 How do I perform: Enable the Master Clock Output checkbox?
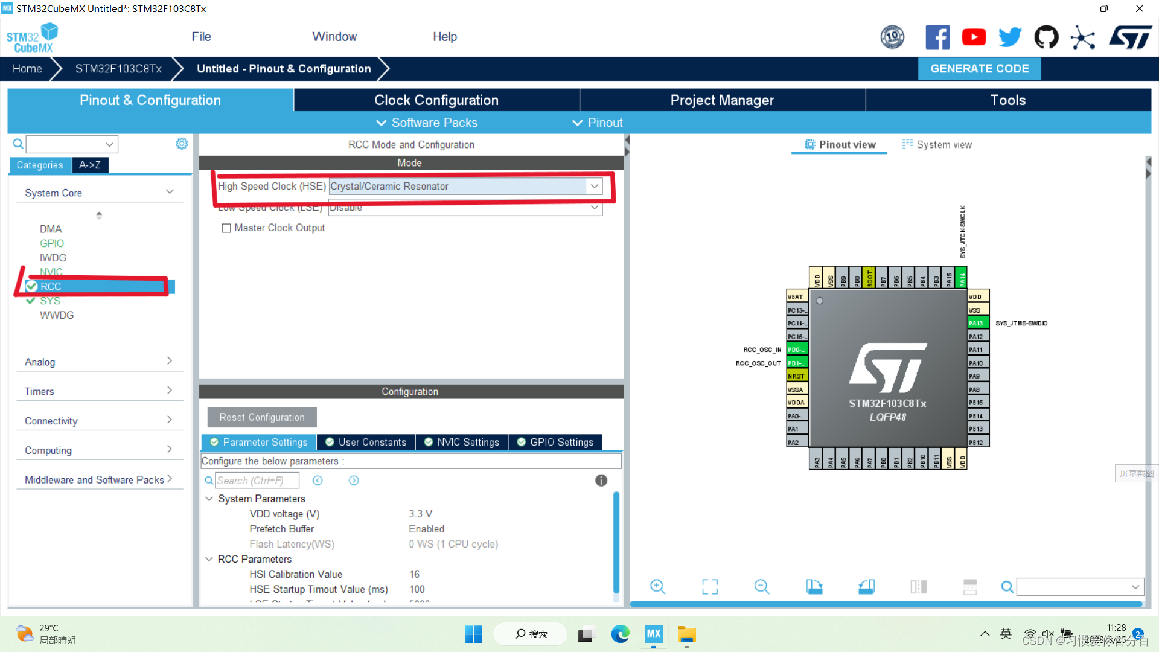(226, 228)
